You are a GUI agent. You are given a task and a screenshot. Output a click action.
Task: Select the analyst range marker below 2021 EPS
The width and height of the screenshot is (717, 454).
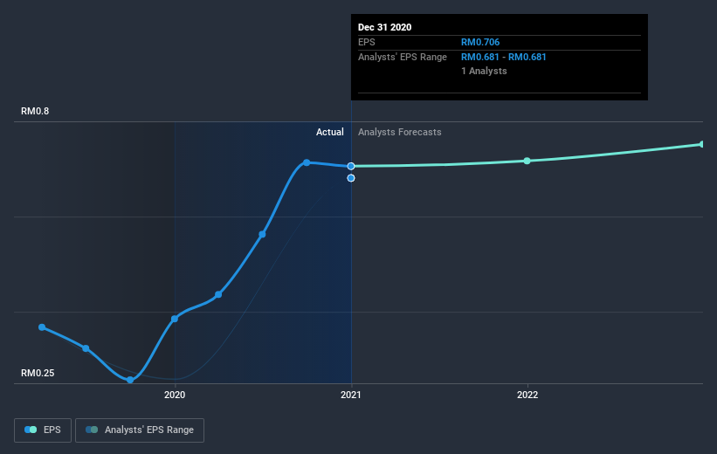point(351,178)
